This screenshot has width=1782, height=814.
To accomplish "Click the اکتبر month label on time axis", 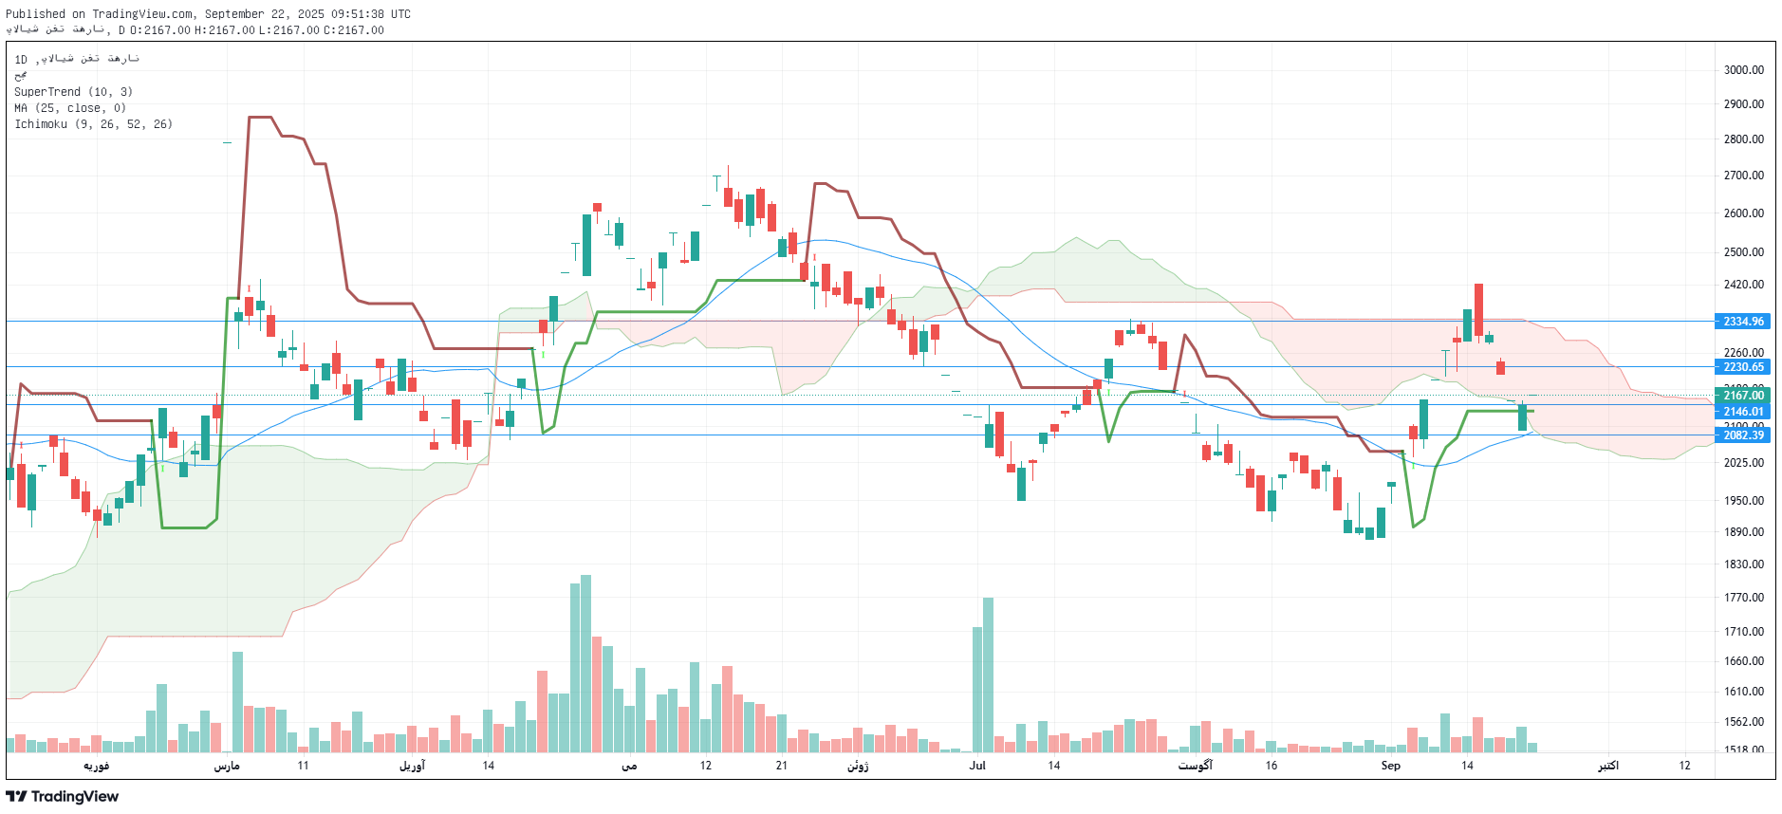I will pyautogui.click(x=1607, y=766).
